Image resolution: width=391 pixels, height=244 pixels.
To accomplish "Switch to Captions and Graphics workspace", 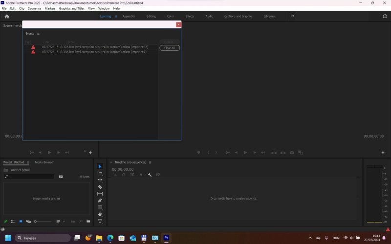I will click(x=238, y=16).
